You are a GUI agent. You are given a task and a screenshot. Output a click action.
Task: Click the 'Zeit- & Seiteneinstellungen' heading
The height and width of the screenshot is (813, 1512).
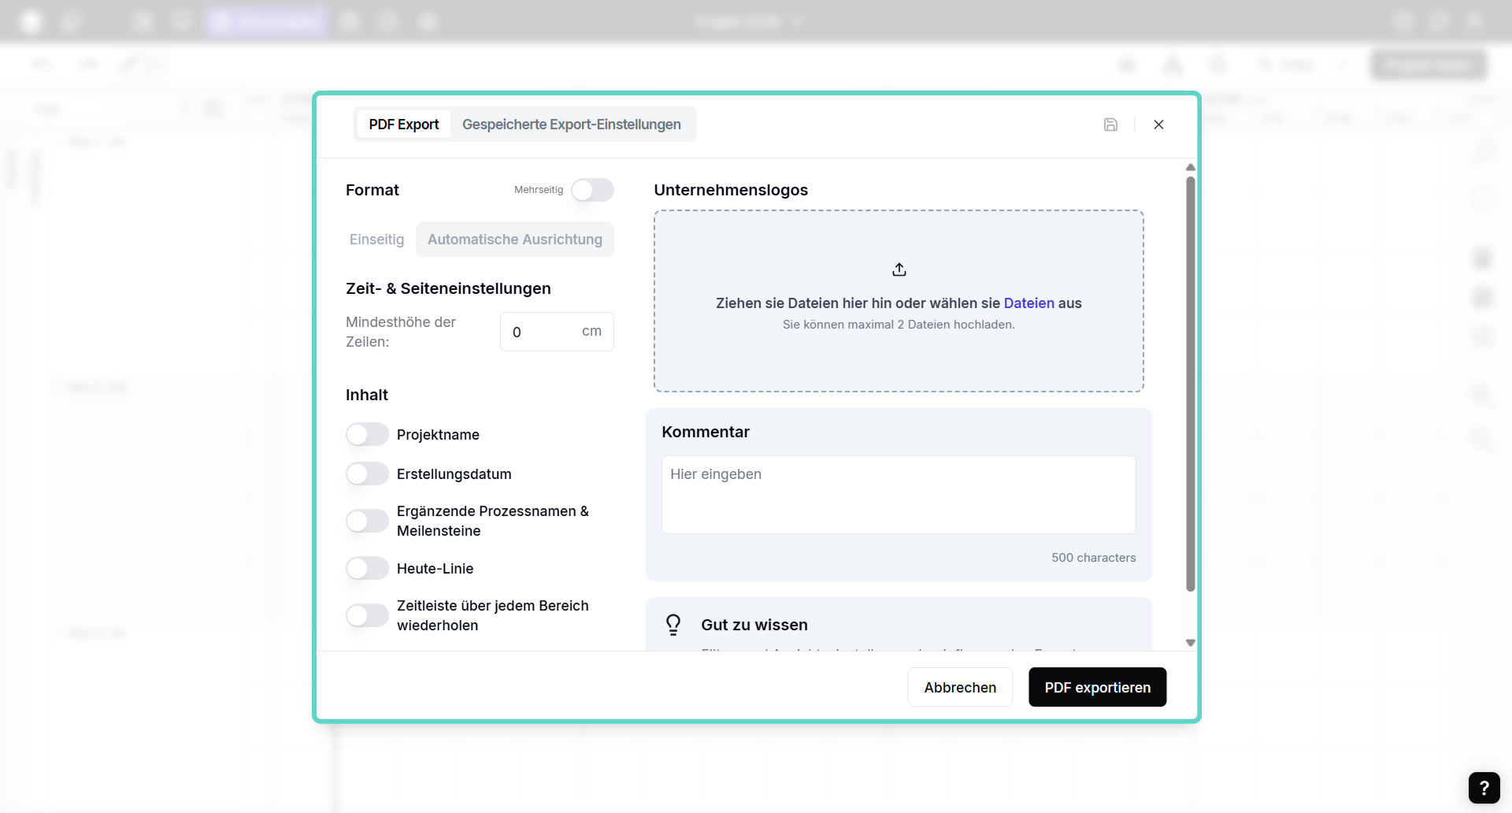pos(448,288)
